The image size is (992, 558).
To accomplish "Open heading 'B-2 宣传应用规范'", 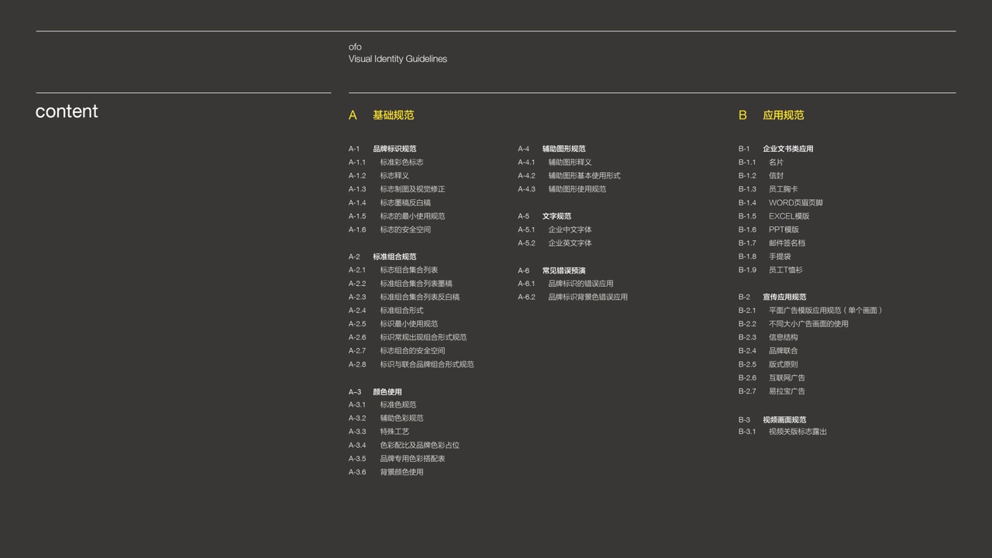I will (x=773, y=297).
